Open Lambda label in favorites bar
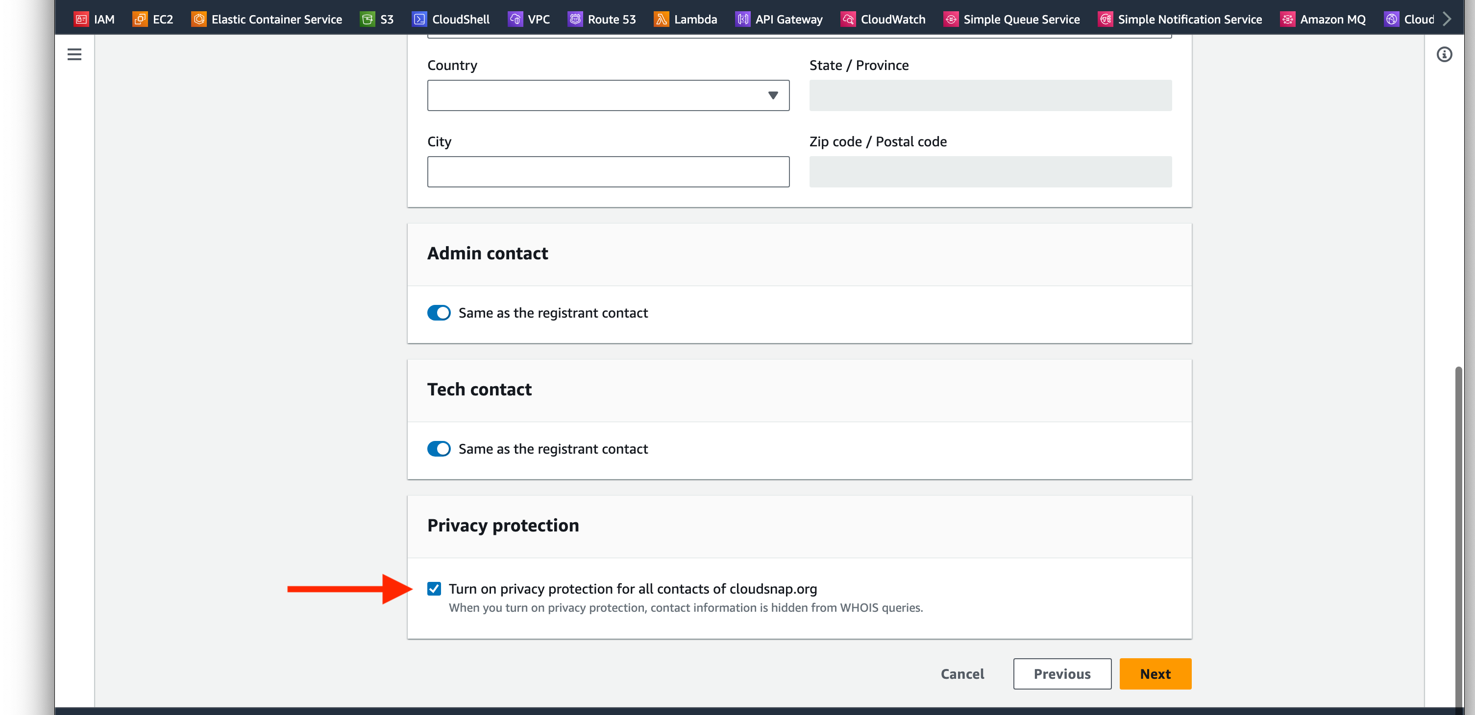The image size is (1475, 715). (x=695, y=20)
